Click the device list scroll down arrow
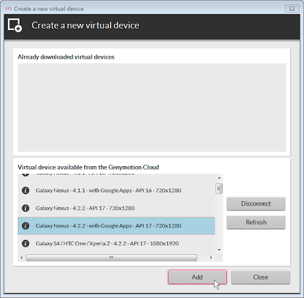304x298 pixels. tap(219, 250)
